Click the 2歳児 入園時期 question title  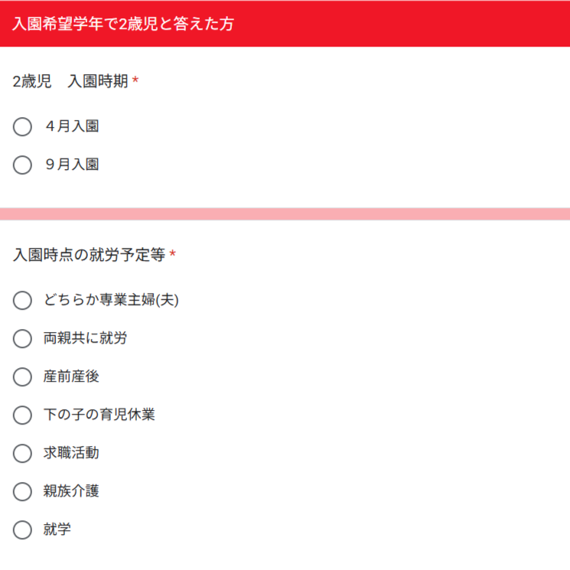coord(70,80)
